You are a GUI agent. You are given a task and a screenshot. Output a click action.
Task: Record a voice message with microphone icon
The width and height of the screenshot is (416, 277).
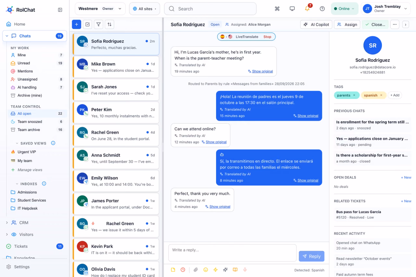pos(245,270)
